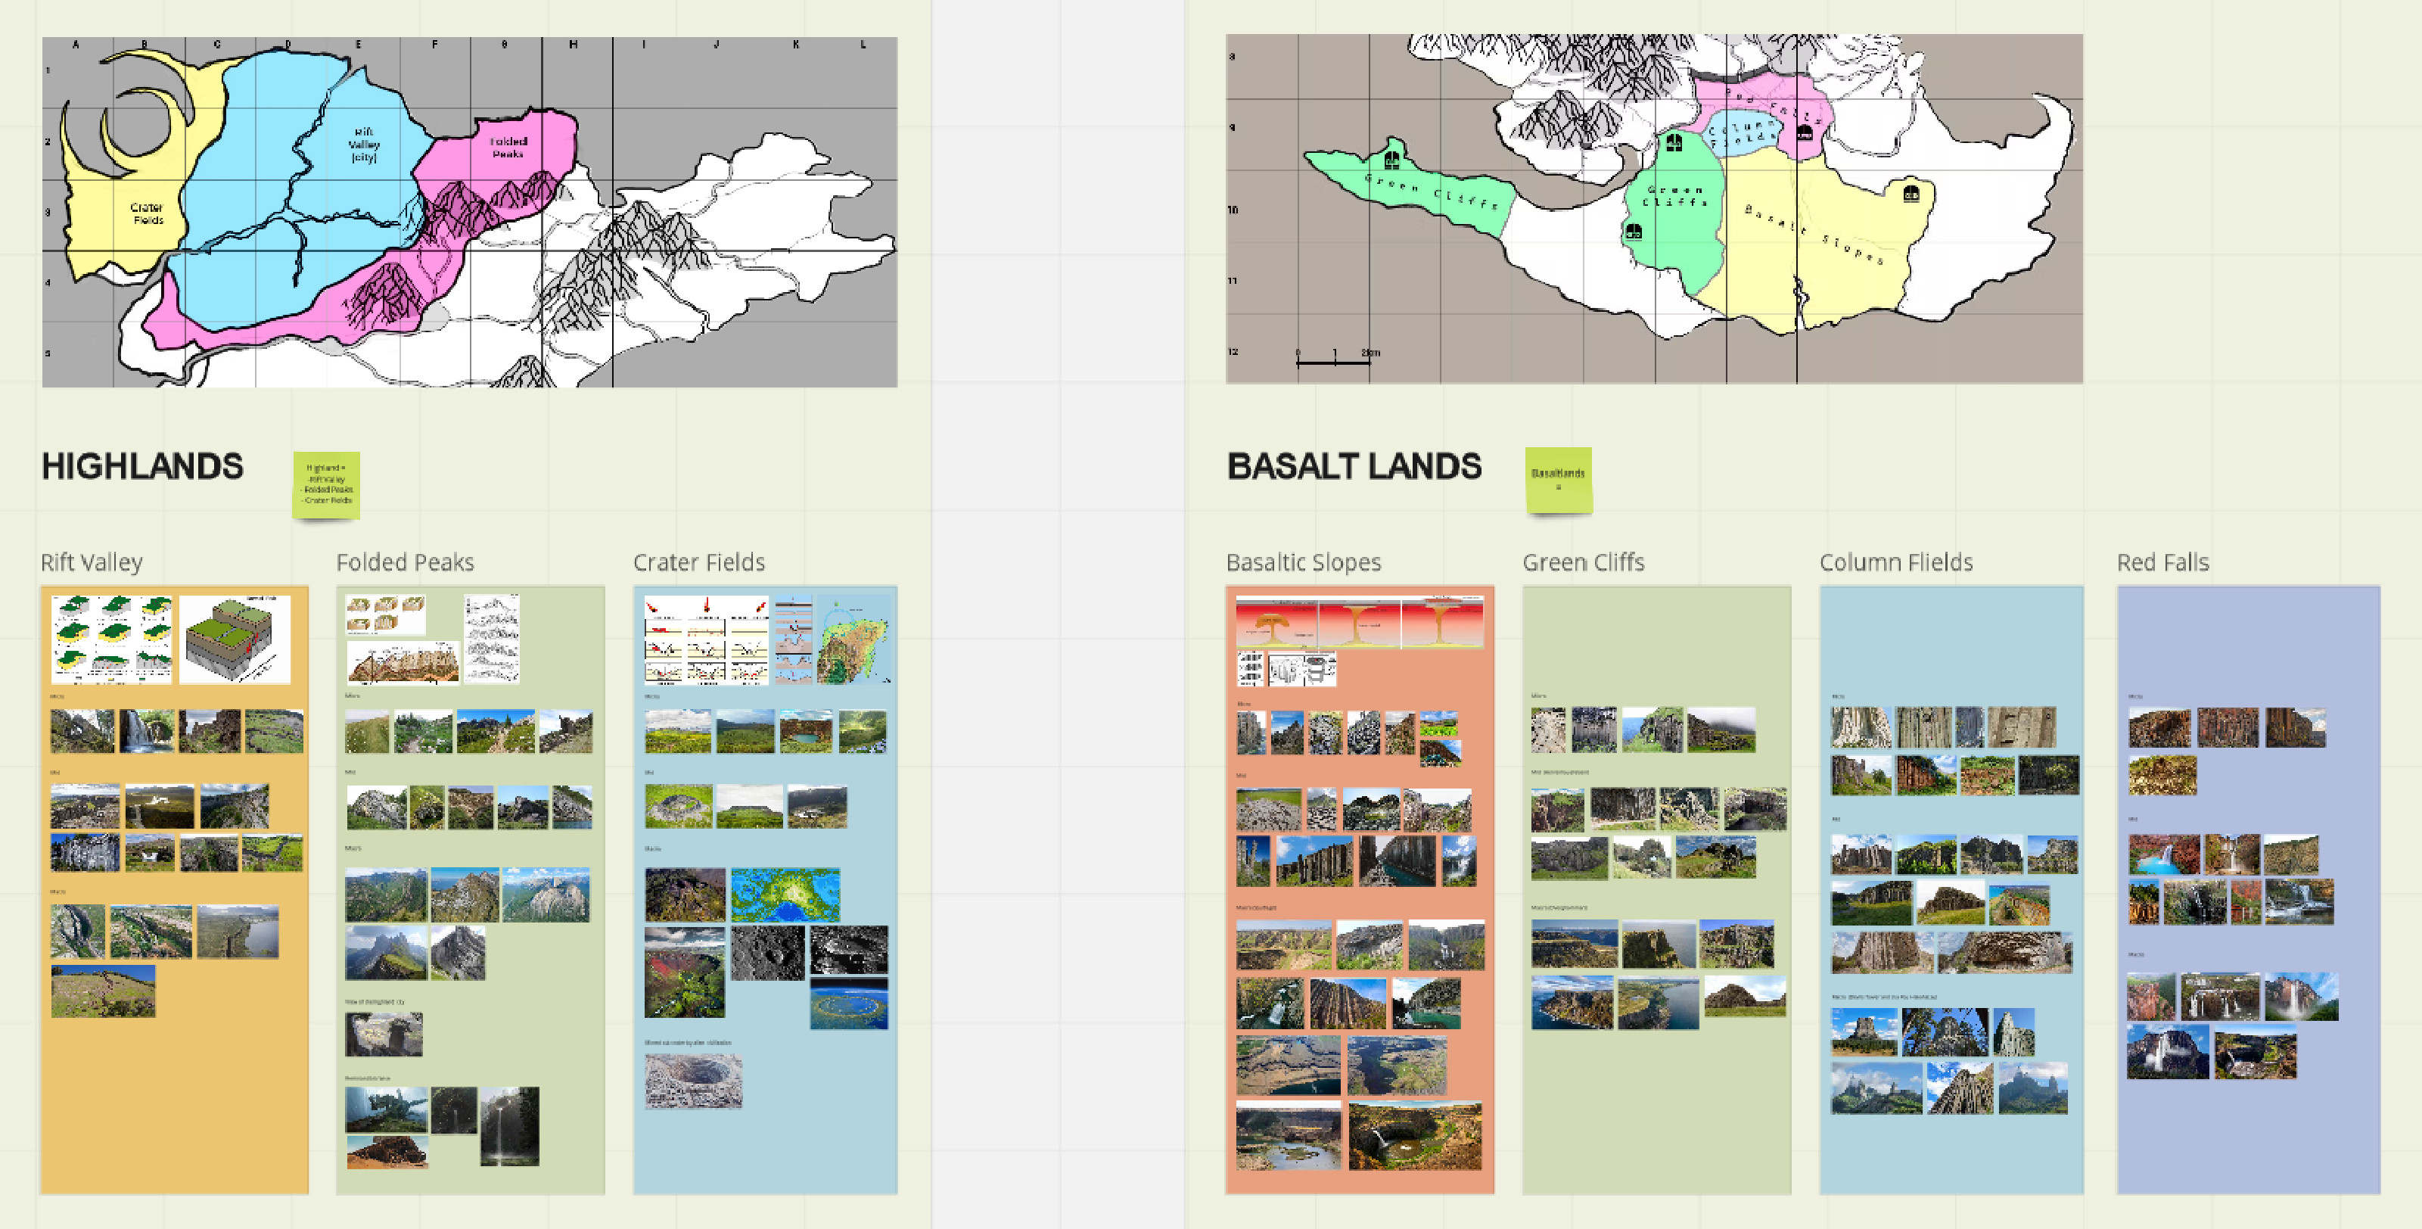Select the Column Flields column title
2422x1229 pixels.
(1895, 562)
